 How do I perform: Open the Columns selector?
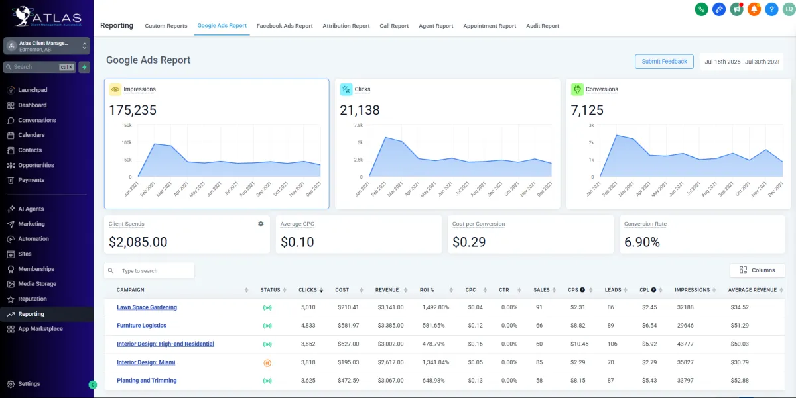point(757,270)
